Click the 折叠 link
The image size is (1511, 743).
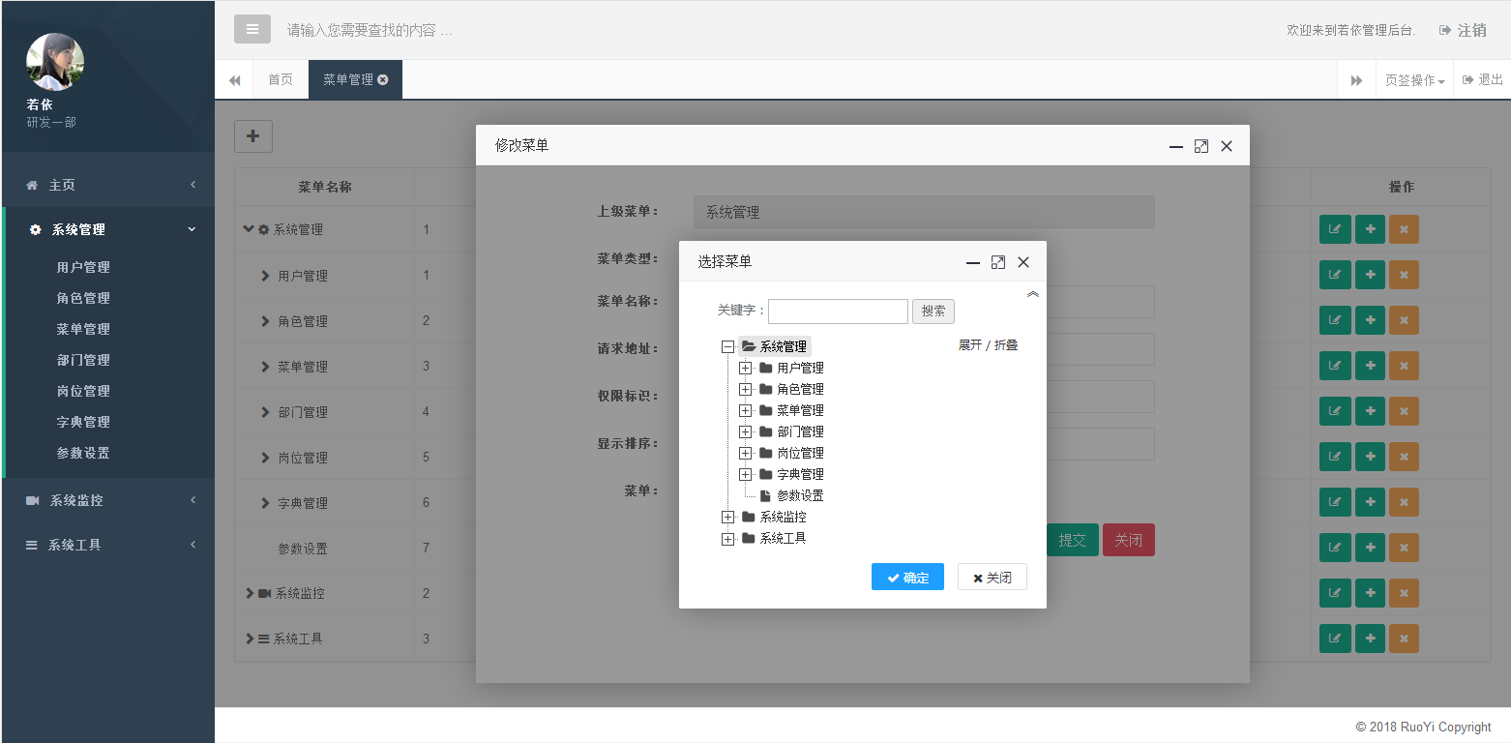1006,345
